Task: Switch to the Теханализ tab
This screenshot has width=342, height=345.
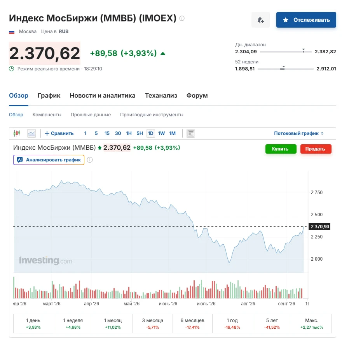Action: tap(161, 96)
